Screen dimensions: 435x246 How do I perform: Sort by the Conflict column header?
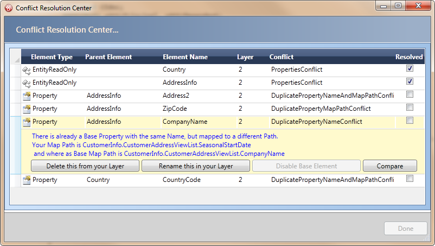(x=282, y=57)
